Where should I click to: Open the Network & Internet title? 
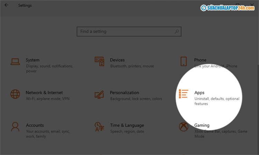pos(44,93)
